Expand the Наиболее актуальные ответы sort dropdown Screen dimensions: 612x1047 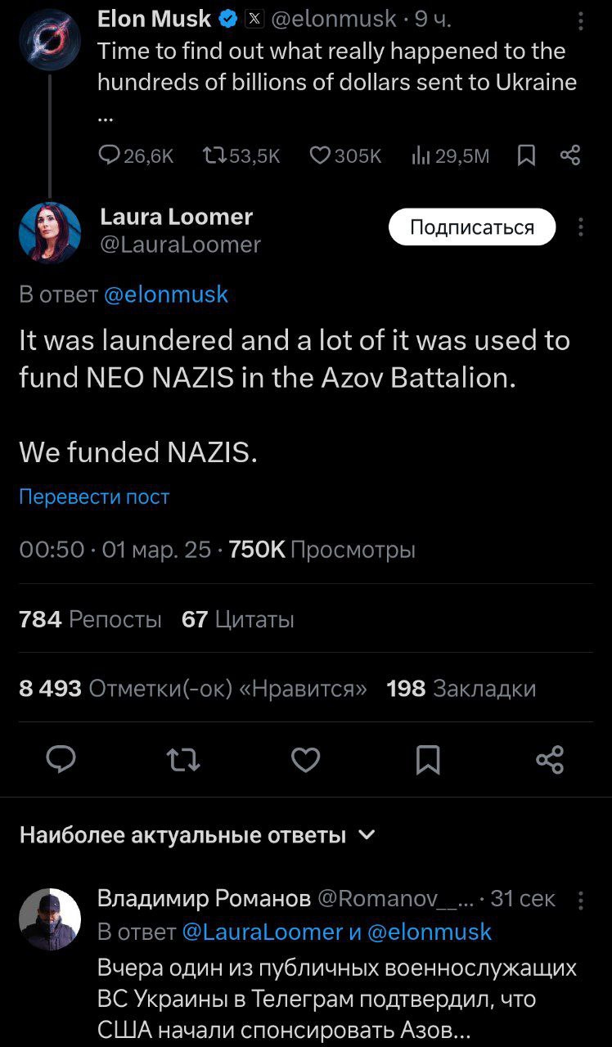click(367, 835)
